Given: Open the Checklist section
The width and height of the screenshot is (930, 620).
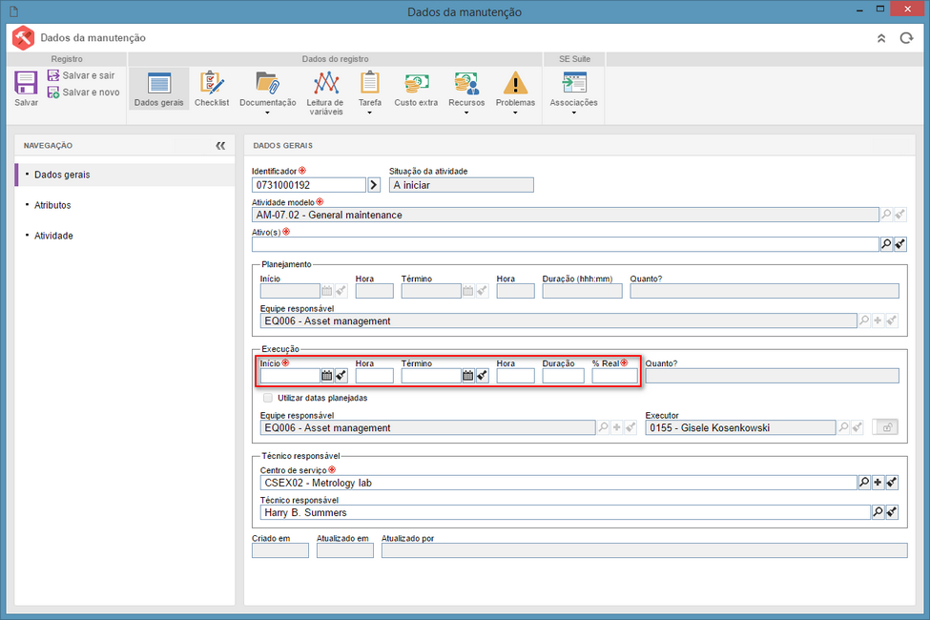Looking at the screenshot, I should coord(212,89).
